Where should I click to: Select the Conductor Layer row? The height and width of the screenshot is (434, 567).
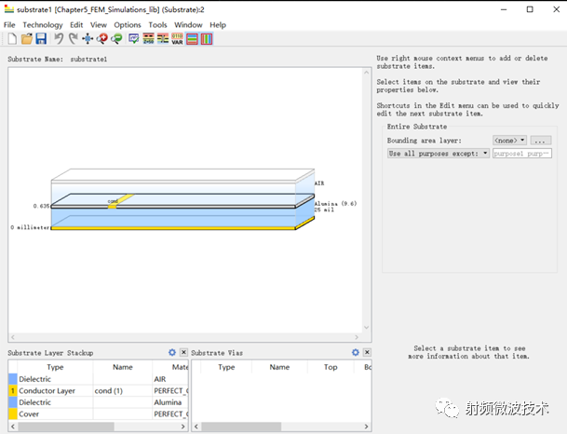click(x=47, y=391)
